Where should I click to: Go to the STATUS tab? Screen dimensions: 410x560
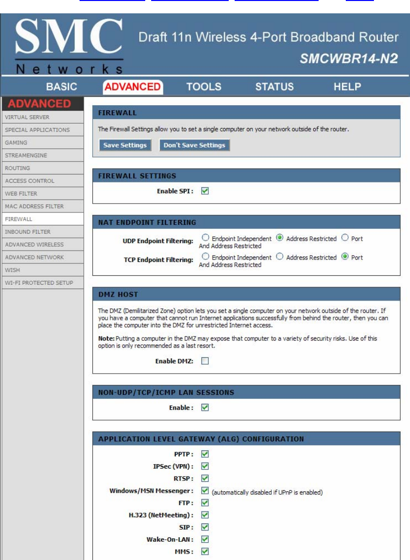pyautogui.click(x=275, y=87)
